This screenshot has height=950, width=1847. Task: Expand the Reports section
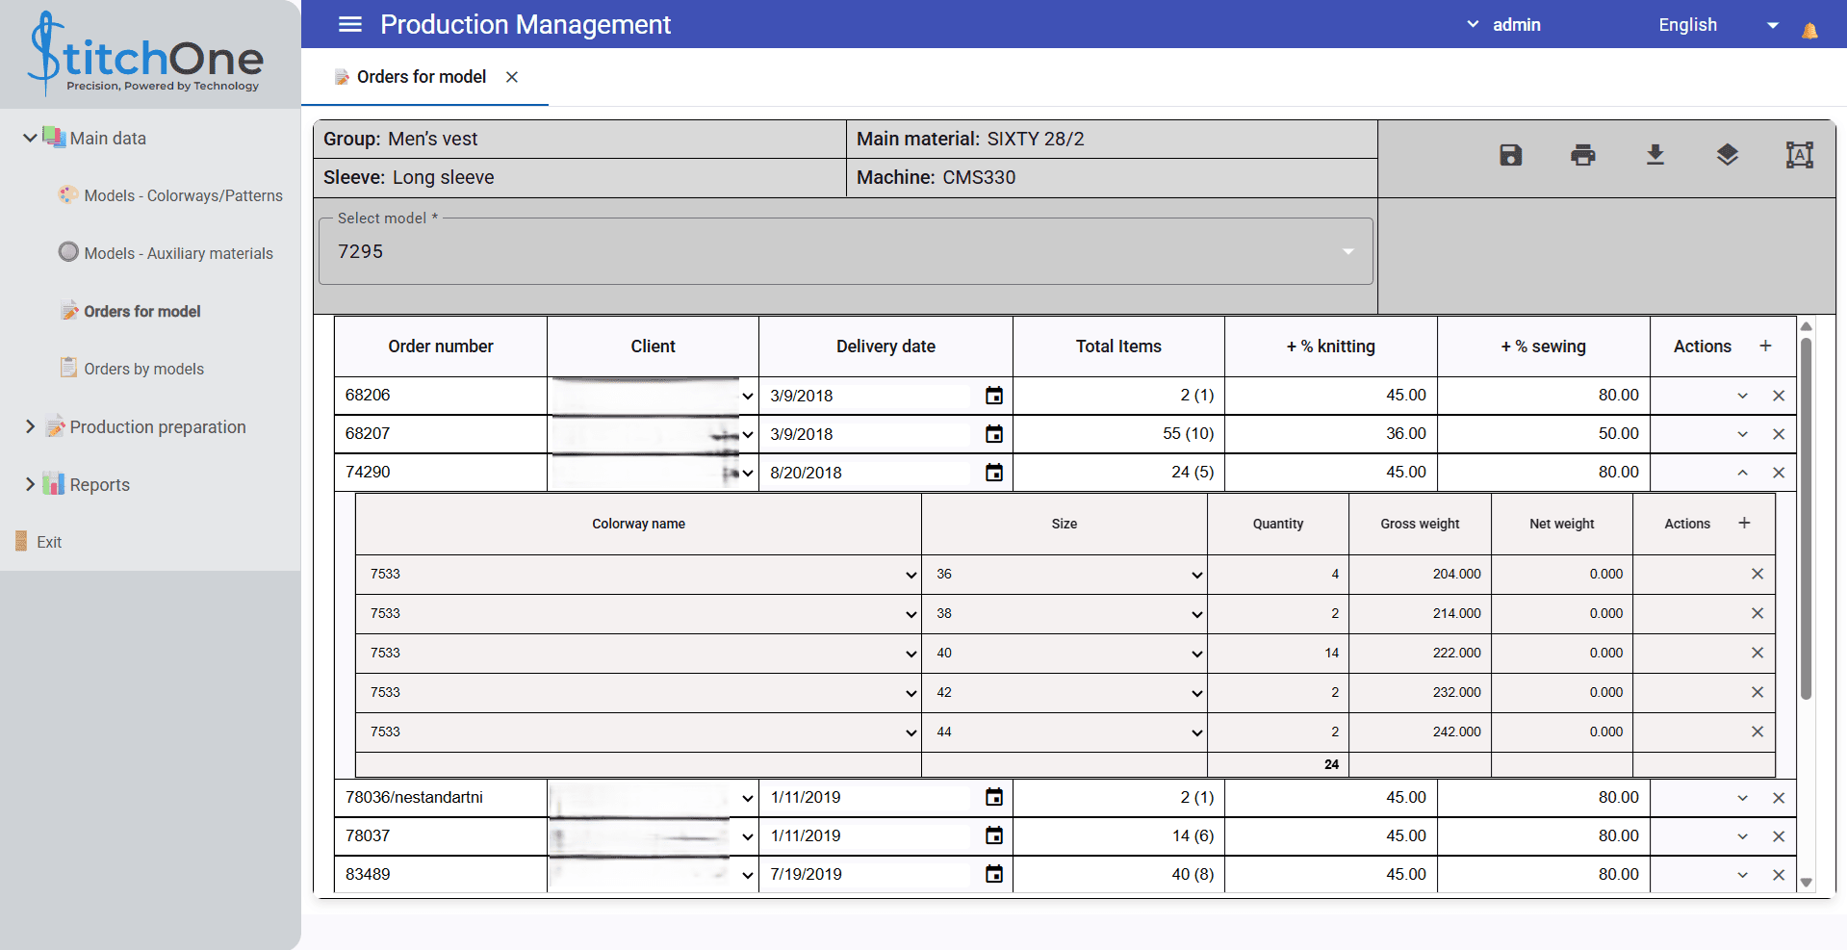point(30,484)
